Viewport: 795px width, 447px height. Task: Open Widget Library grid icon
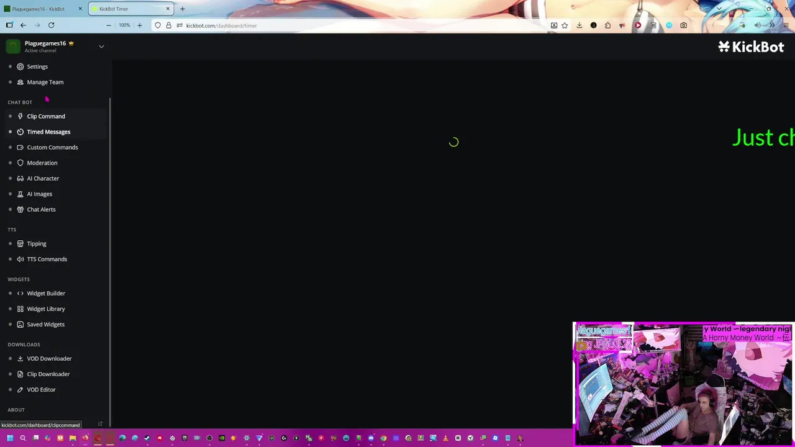coord(20,309)
